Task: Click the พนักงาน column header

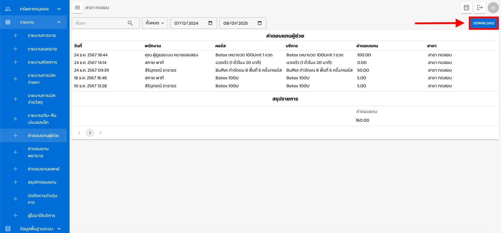Action: coord(153,46)
